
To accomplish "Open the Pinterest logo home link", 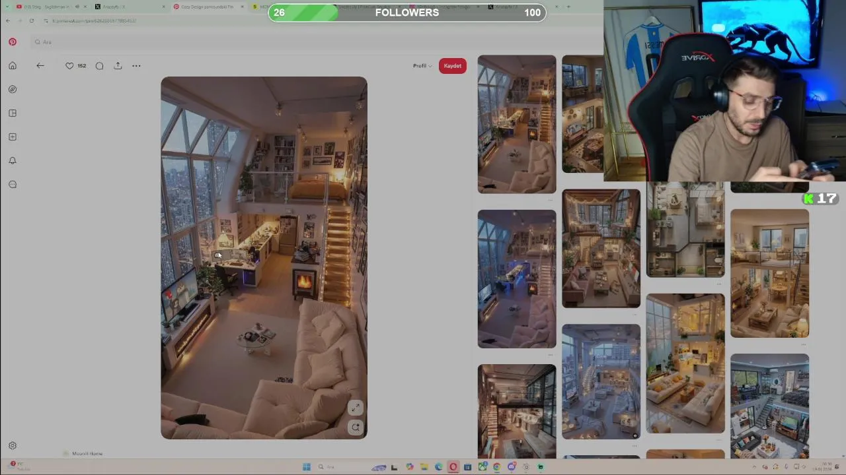I will 13,42.
